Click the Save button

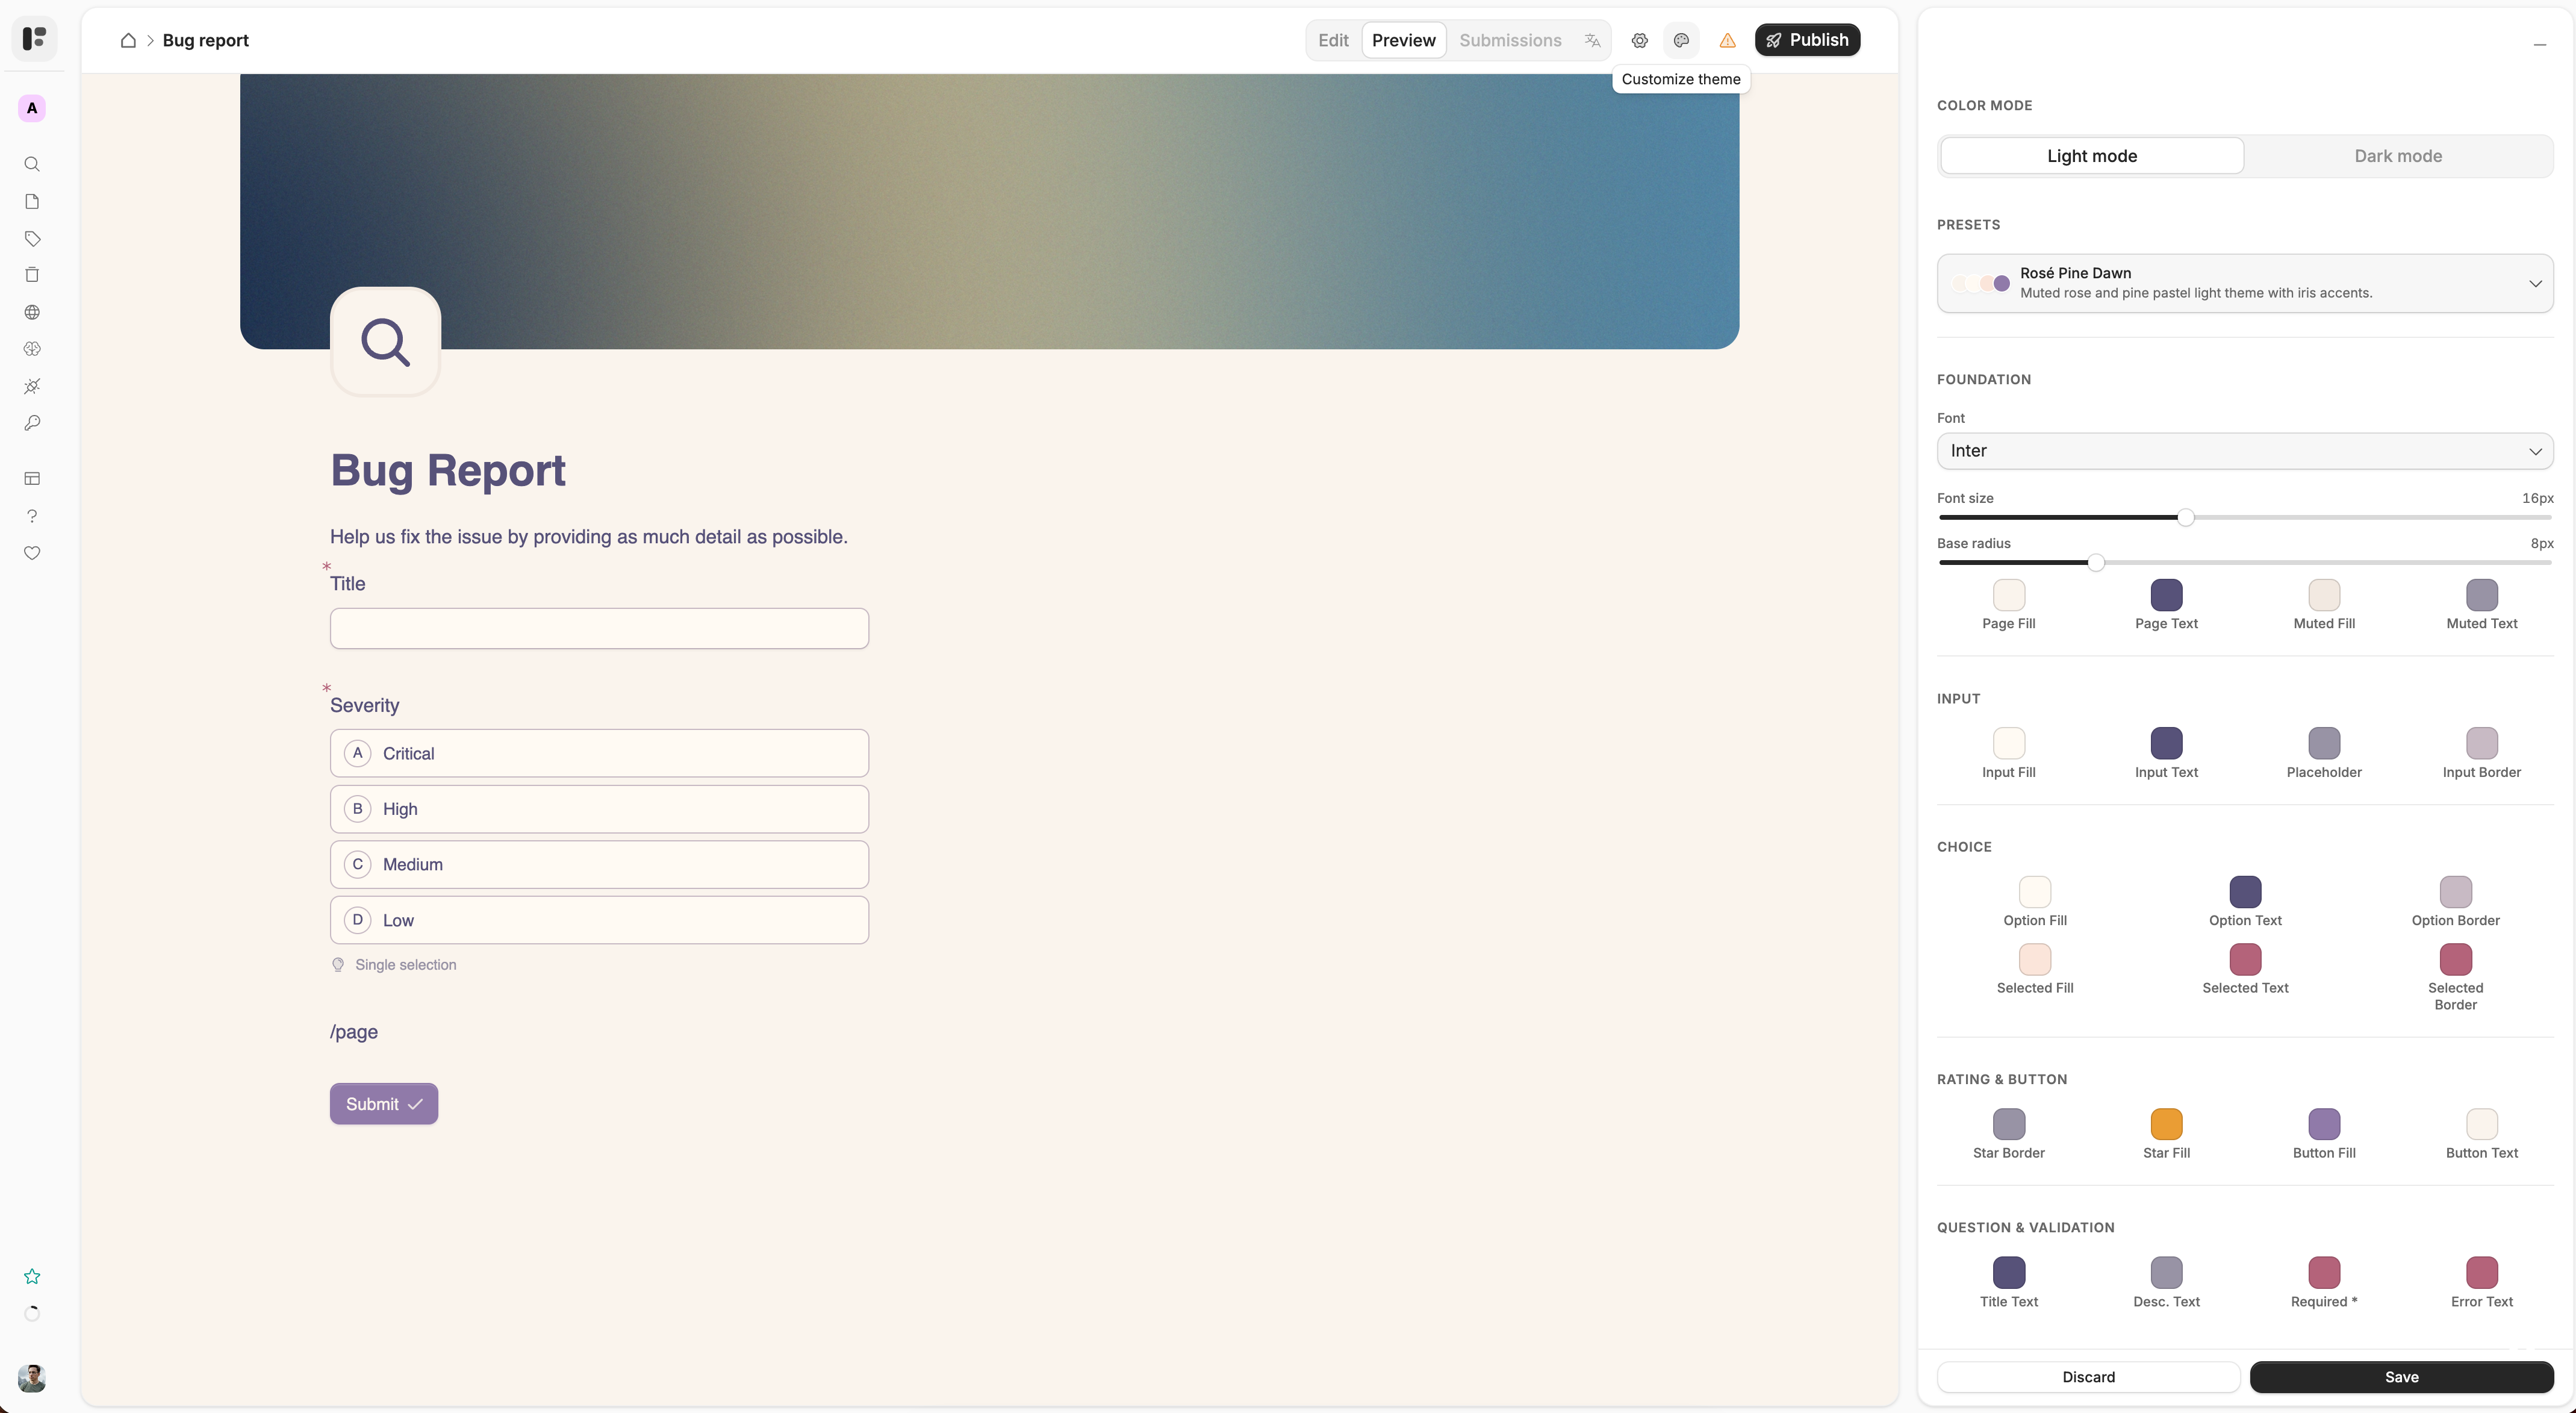tap(2401, 1377)
